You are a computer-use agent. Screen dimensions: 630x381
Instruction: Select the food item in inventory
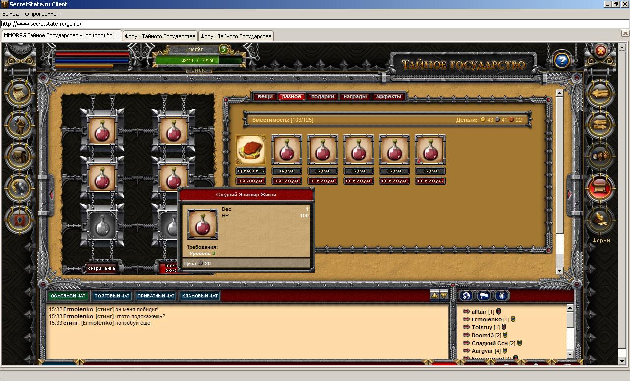[x=251, y=150]
